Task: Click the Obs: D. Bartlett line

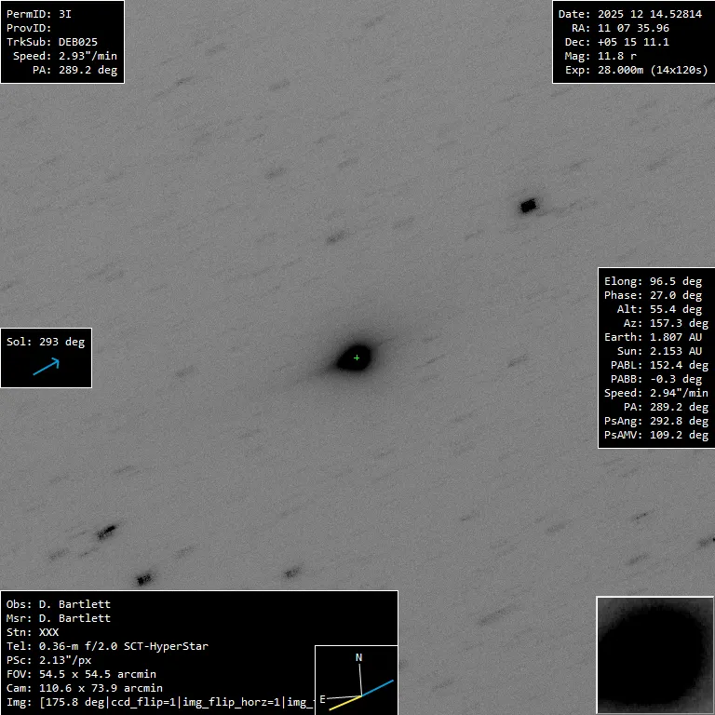Action: (59, 604)
